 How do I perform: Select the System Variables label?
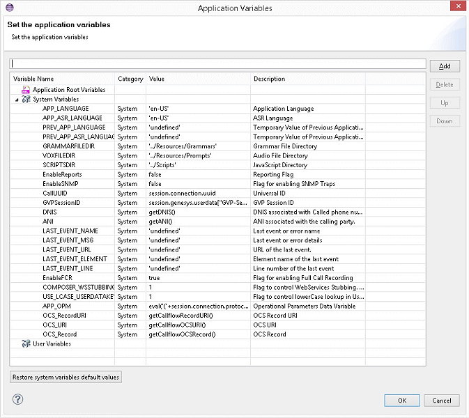click(56, 99)
